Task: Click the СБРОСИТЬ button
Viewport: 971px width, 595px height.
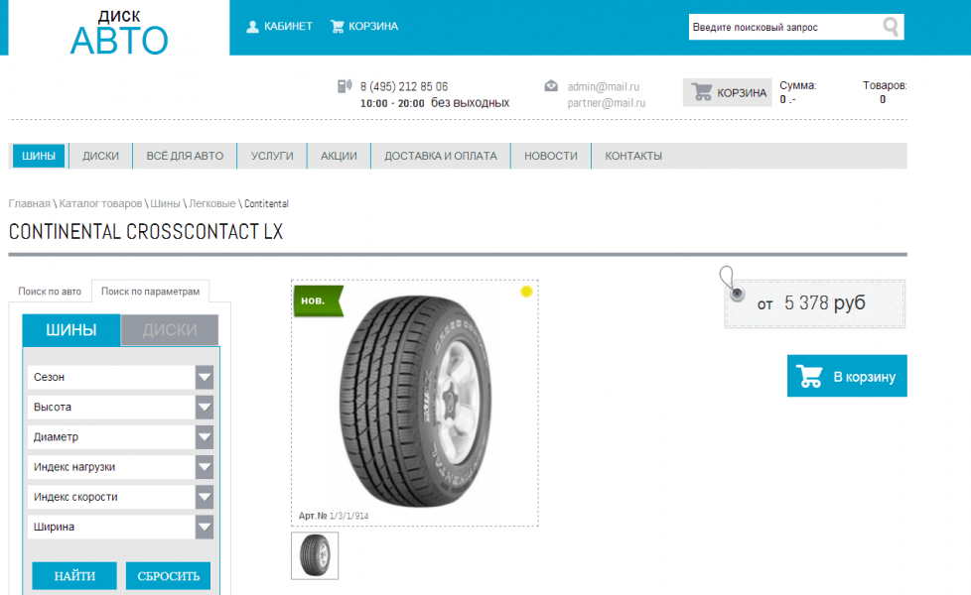Action: coord(168,576)
